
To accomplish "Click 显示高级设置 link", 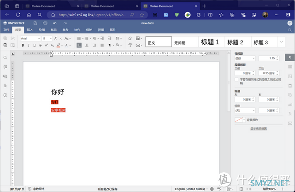I will point(258,128).
